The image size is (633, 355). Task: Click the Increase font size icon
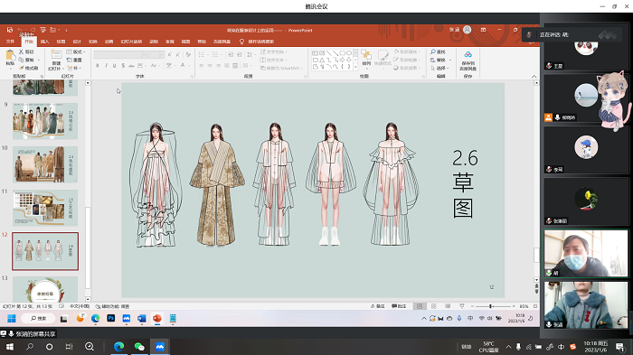pyautogui.click(x=170, y=54)
